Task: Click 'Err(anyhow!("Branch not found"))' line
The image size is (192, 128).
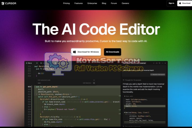Action: pyautogui.click(x=60, y=109)
